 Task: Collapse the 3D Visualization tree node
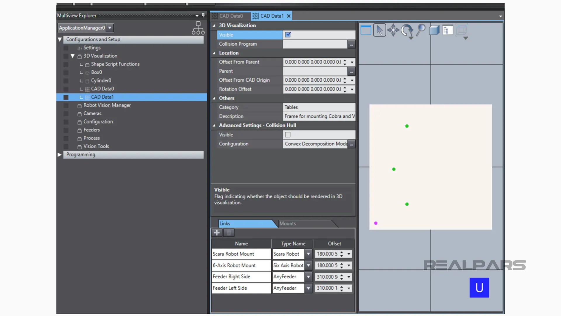click(x=73, y=56)
